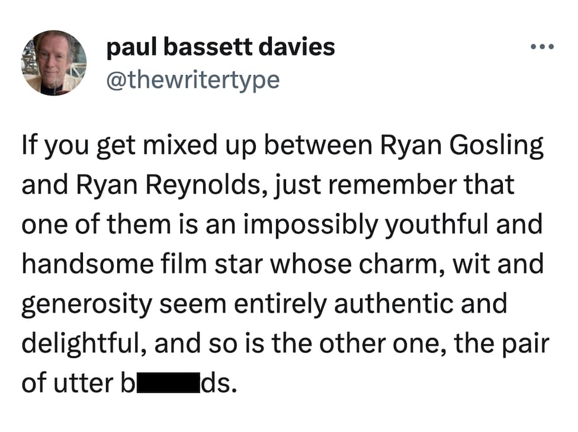This screenshot has height=432, width=578.
Task: Click the word "handsome" in the tweet
Action: pos(85,265)
